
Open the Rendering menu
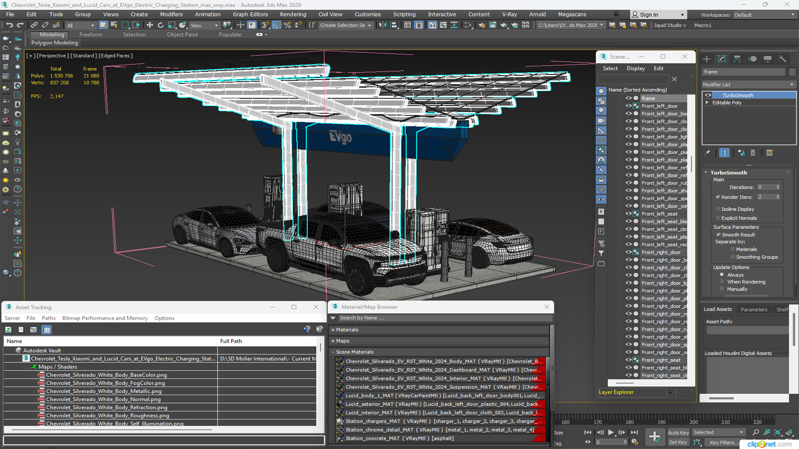[293, 14]
